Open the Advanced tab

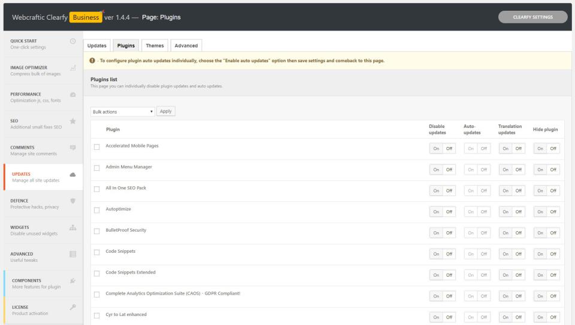(186, 45)
